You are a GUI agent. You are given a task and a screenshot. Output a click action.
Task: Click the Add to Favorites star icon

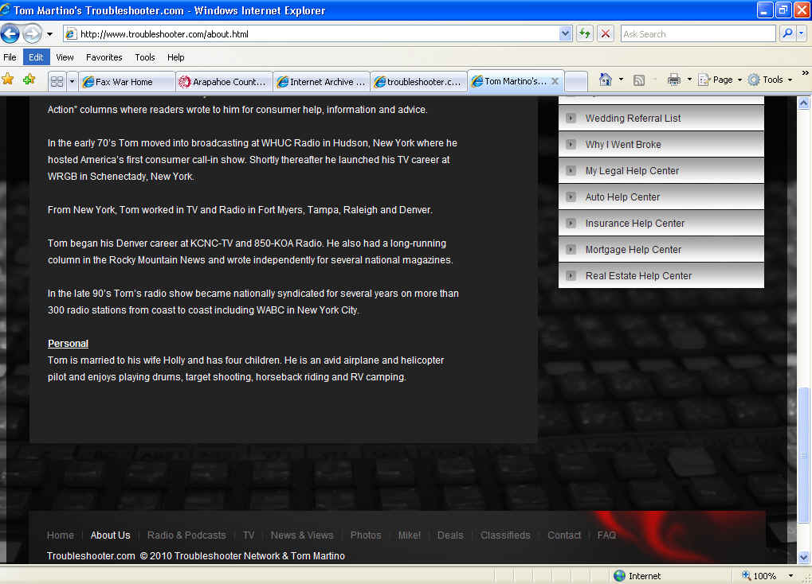click(x=29, y=79)
